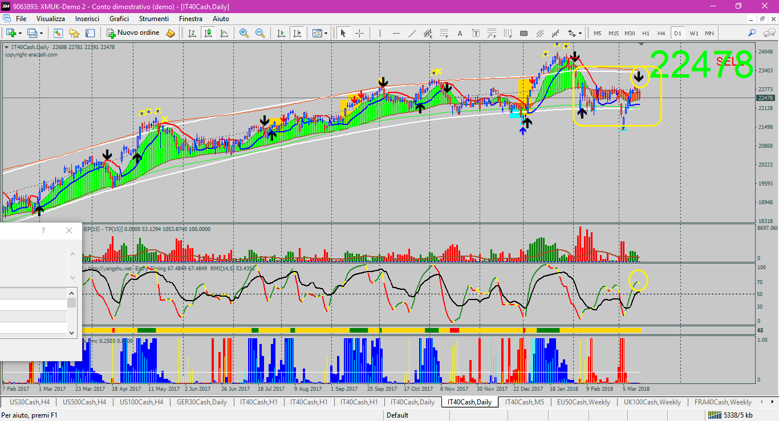Switch chart to bar chart type
Image resolution: width=779 pixels, height=421 pixels.
192,33
